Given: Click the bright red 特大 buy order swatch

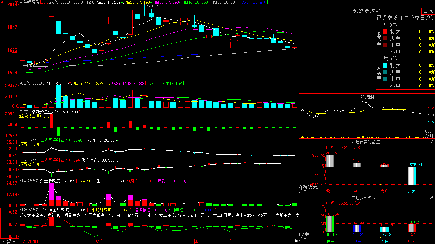Looking at the screenshot, I should coord(385,31).
